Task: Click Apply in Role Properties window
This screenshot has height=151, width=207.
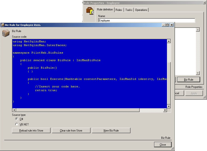Action: (194, 93)
